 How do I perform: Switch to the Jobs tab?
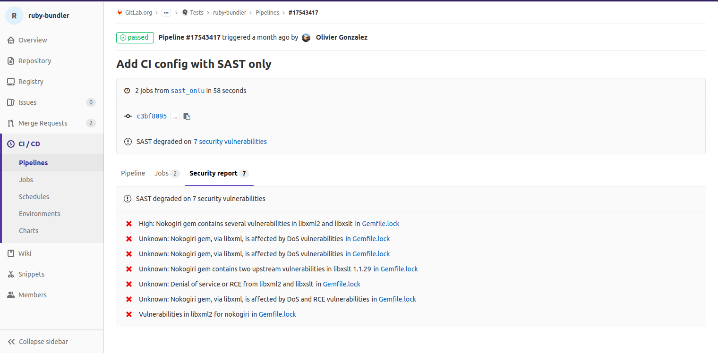tap(163, 173)
